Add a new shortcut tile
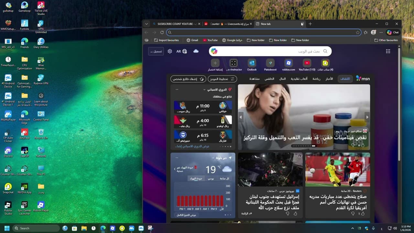Image resolution: width=414 pixels, height=233 pixels. coord(215,65)
